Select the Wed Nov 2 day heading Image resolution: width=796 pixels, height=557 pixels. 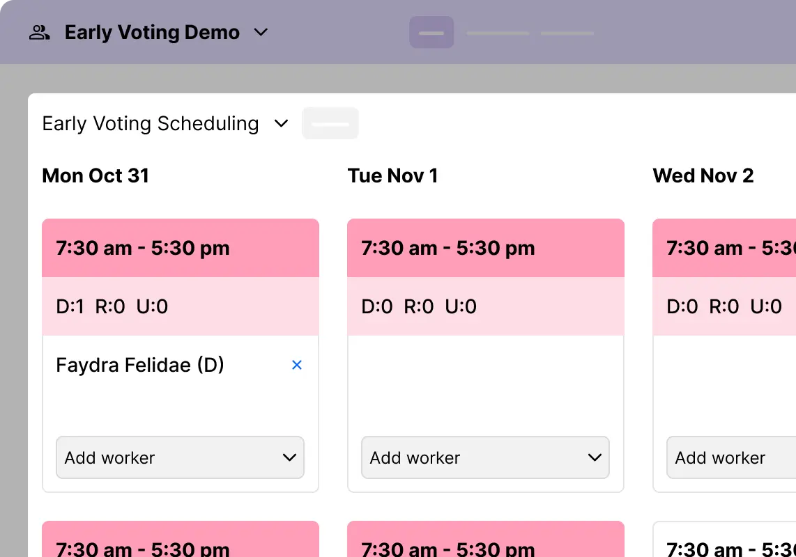(703, 175)
